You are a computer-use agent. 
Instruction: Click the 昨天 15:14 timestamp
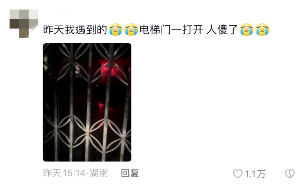[x=64, y=173]
